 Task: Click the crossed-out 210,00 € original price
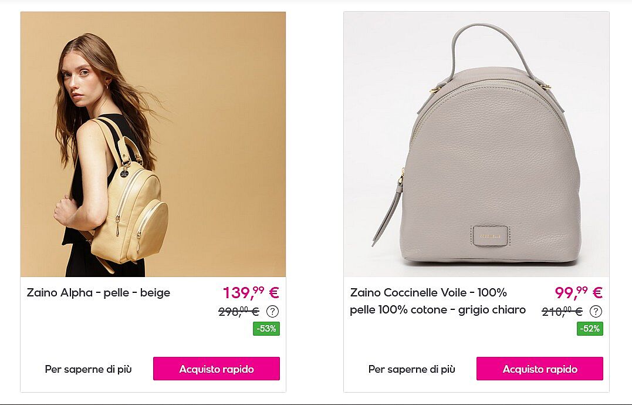562,312
